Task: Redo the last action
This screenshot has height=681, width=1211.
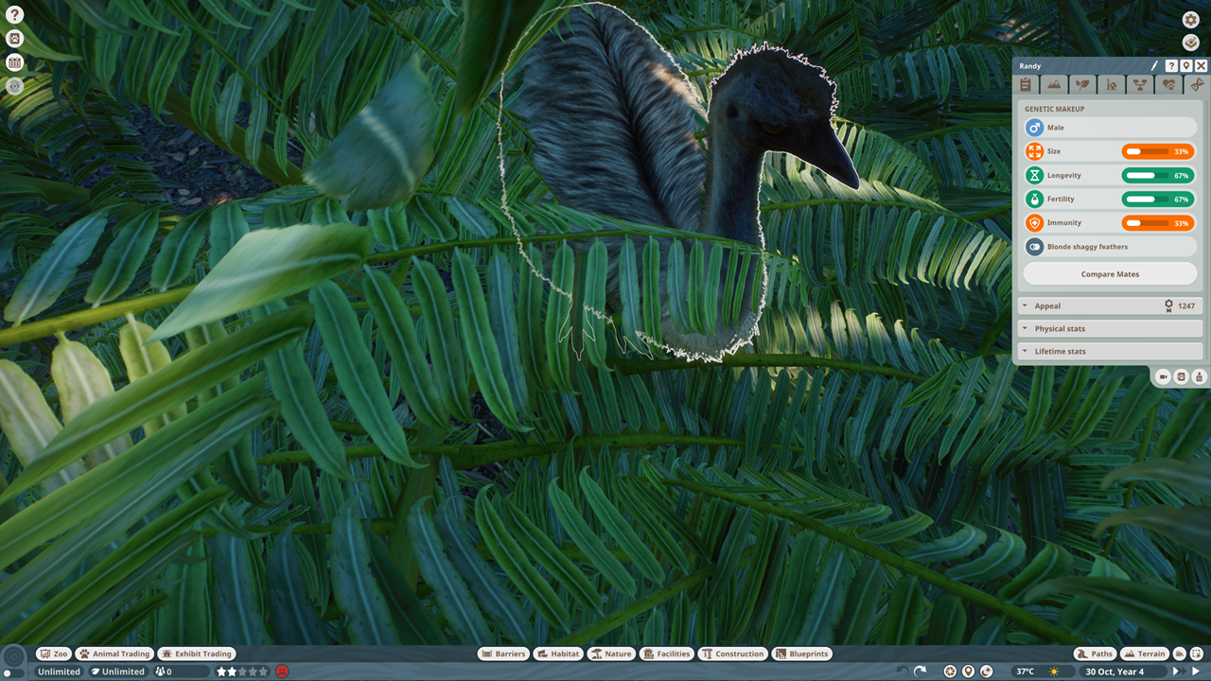Action: [x=921, y=672]
